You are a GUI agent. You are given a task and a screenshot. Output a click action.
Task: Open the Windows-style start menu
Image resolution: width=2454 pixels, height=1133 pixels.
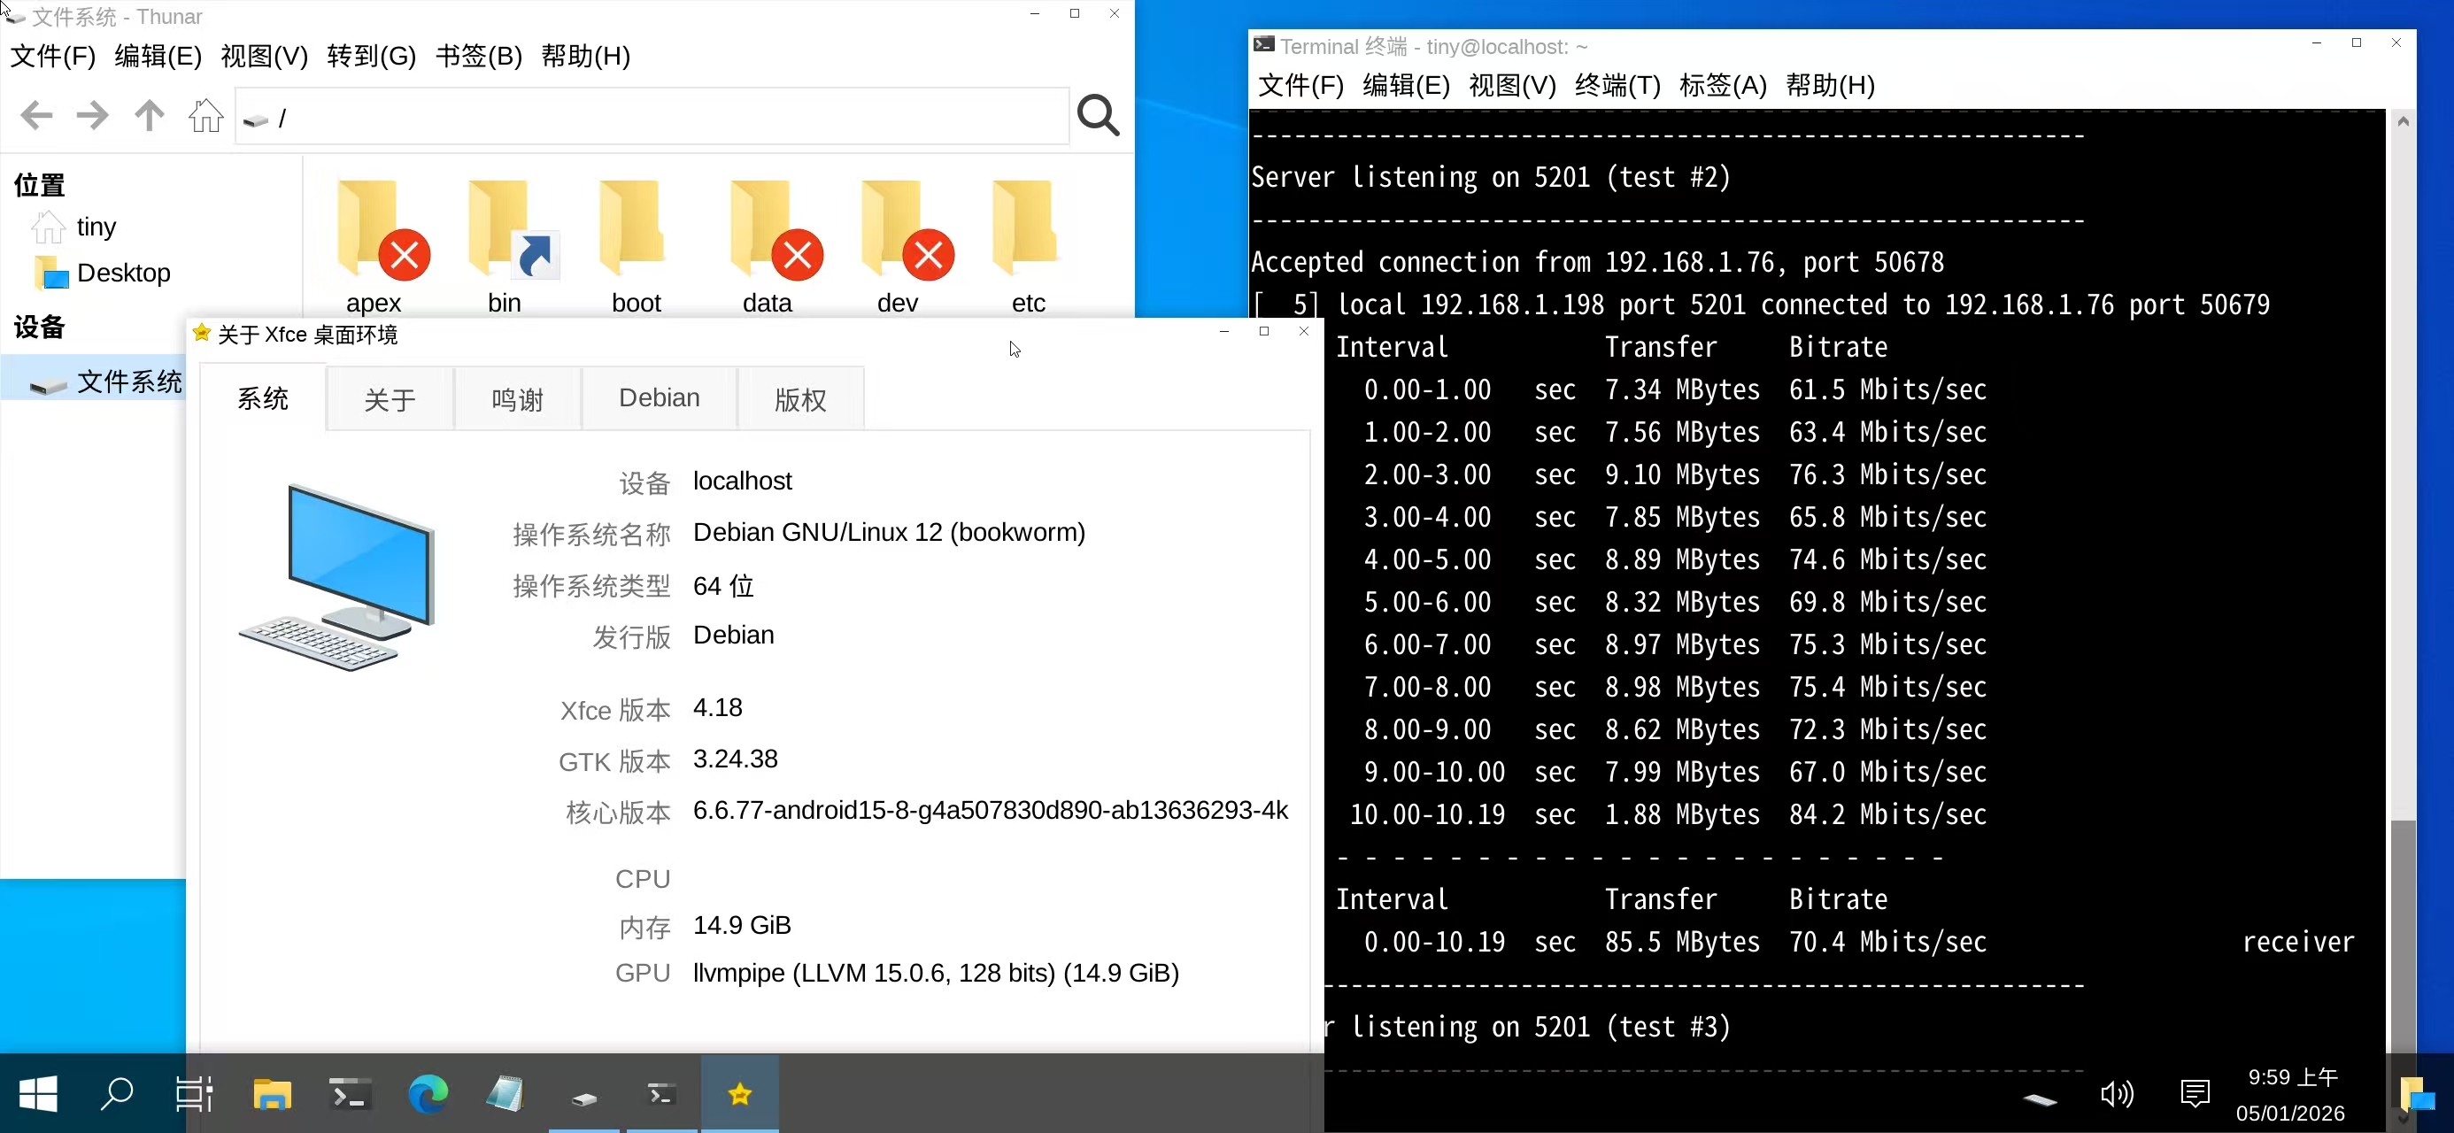click(38, 1094)
